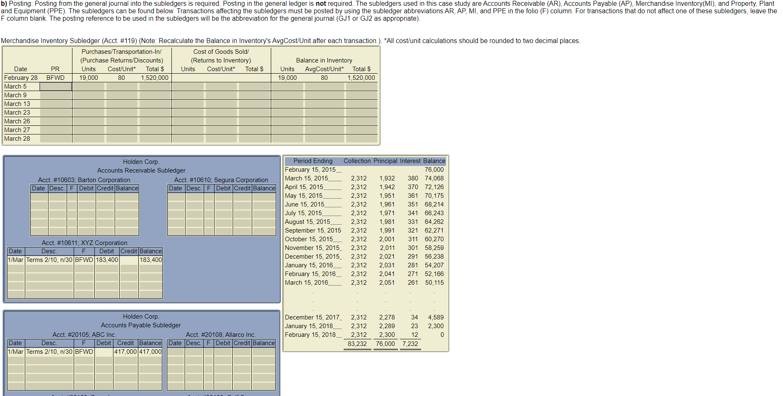
Task: Click the March 23 row label
Action: point(17,113)
